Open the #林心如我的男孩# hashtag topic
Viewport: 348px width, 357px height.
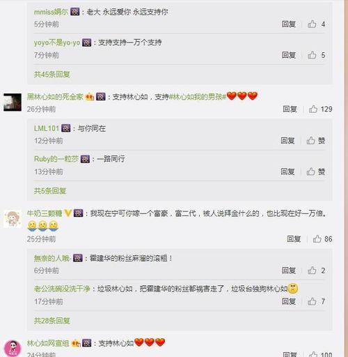pos(198,96)
